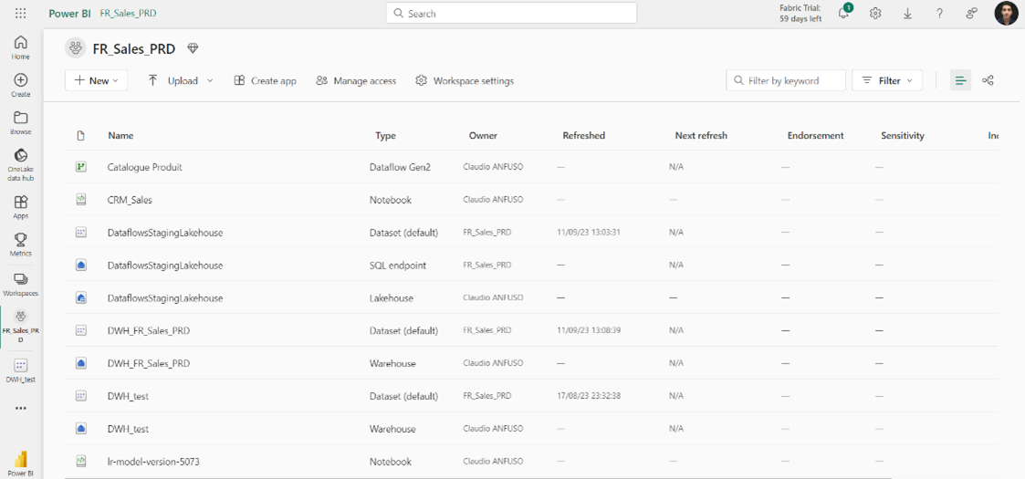Open Workspace settings
The height and width of the screenshot is (479, 1025).
coord(465,80)
